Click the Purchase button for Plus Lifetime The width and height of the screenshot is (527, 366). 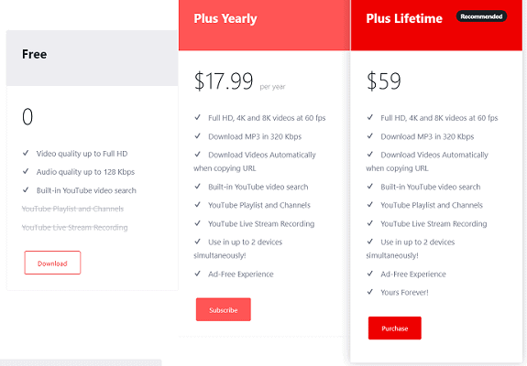pyautogui.click(x=395, y=328)
